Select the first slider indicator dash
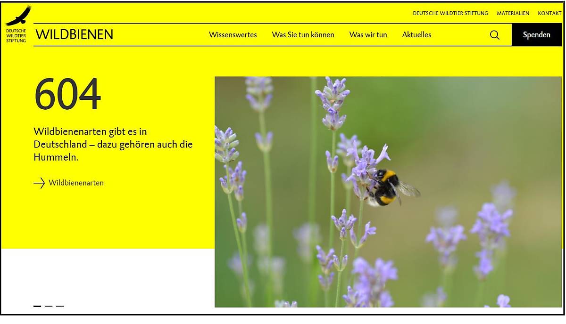The width and height of the screenshot is (566, 324). click(37, 306)
